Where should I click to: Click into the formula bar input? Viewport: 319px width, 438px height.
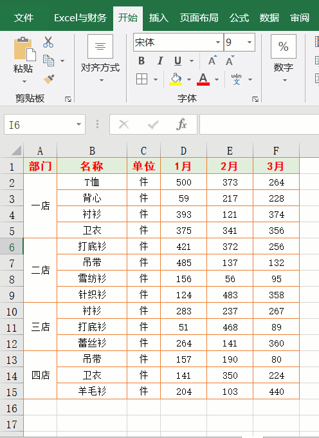click(x=259, y=124)
